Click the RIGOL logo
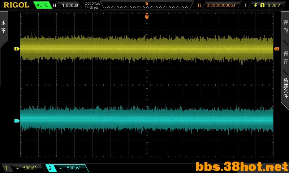Screen dimensions: 289x173 (16, 5)
